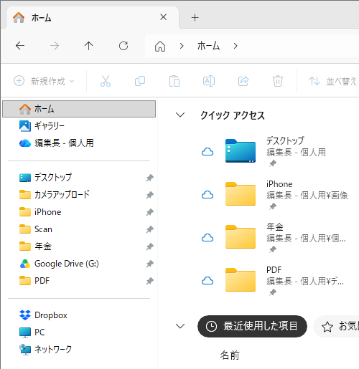Open iPhone folder thumbnail in Quick Access
The image size is (359, 369).
click(241, 193)
